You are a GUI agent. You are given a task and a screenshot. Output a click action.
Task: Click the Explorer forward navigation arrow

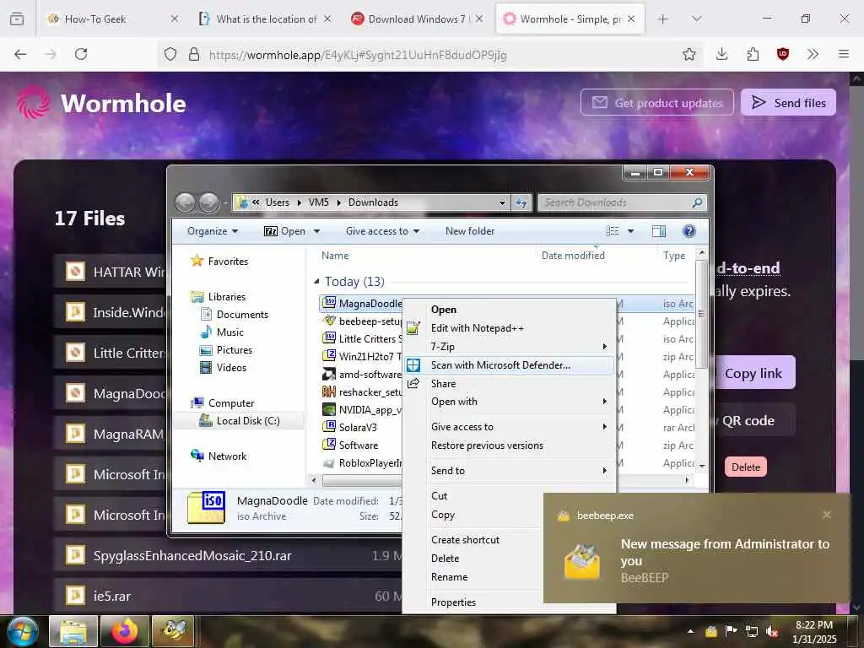(209, 202)
